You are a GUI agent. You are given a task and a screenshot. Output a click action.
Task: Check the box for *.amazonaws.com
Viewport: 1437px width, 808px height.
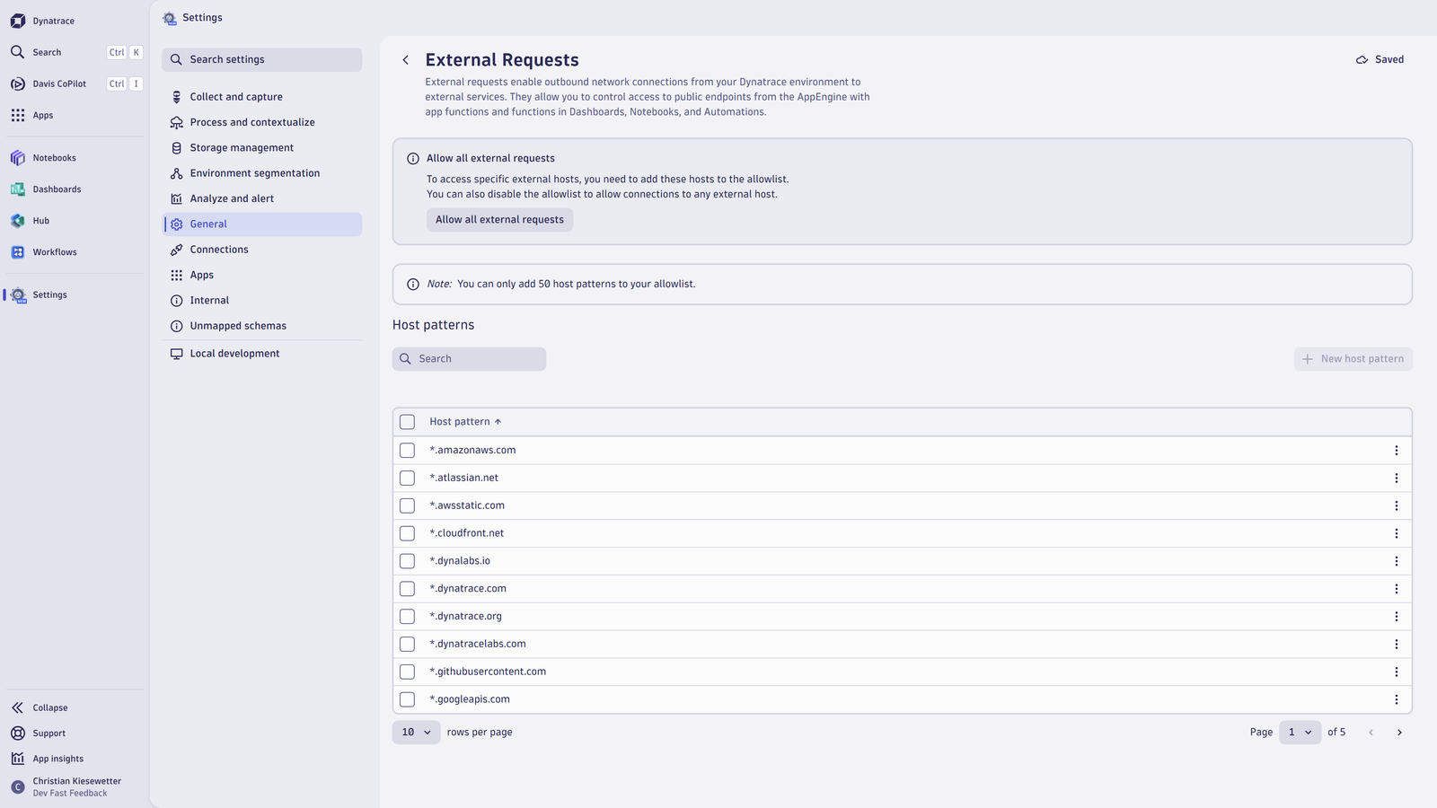click(408, 451)
